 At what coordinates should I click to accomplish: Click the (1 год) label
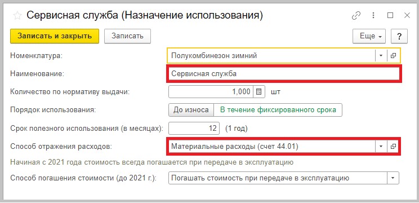(237, 129)
